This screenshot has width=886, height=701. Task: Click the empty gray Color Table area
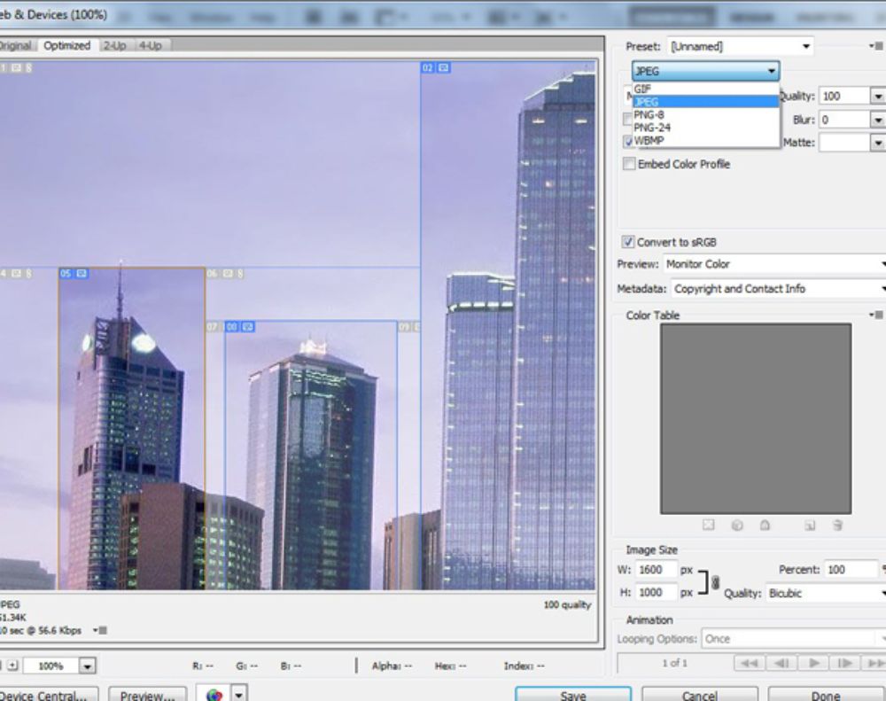[756, 418]
